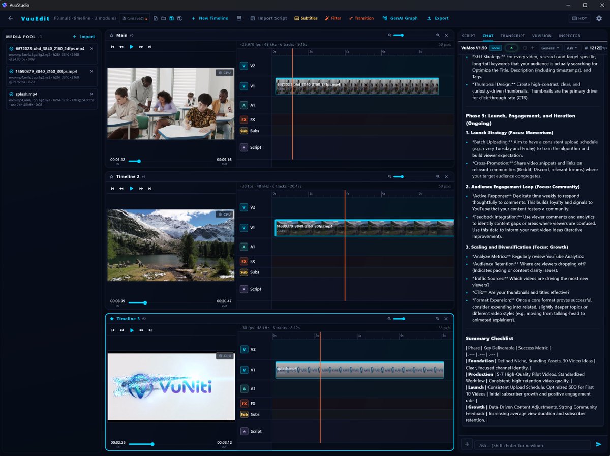Toggle the V1 track badge in Timeline 2

coord(244,228)
